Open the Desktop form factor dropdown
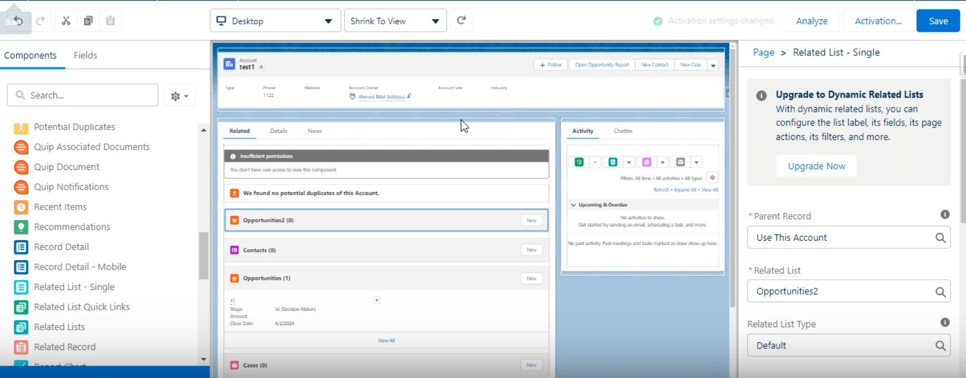Image resolution: width=966 pixels, height=378 pixels. (275, 21)
